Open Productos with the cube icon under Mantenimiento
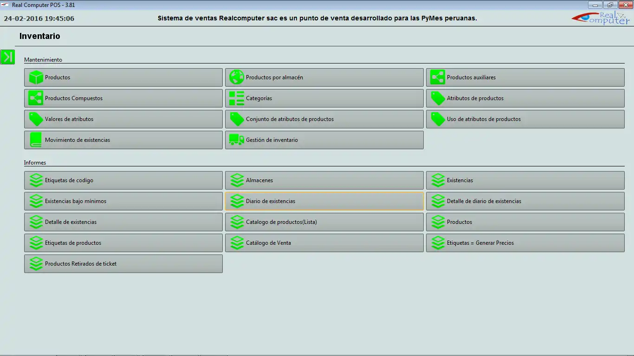 (x=123, y=77)
